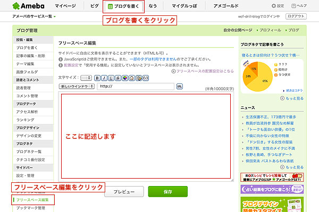Click the ログアウト button
This screenshot has width=319, height=212.
click(295, 17)
